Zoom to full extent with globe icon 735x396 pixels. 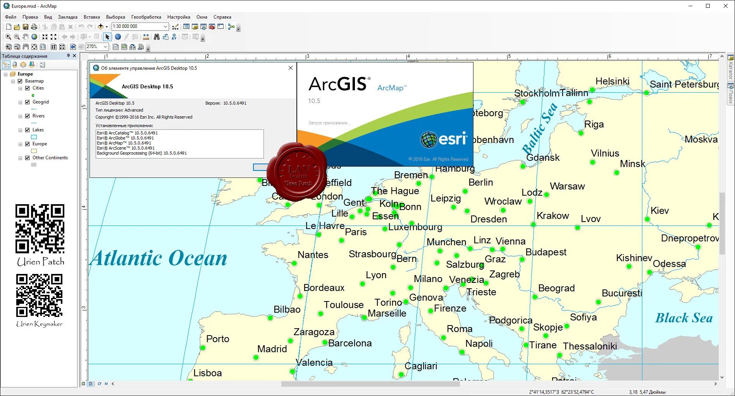tap(34, 37)
